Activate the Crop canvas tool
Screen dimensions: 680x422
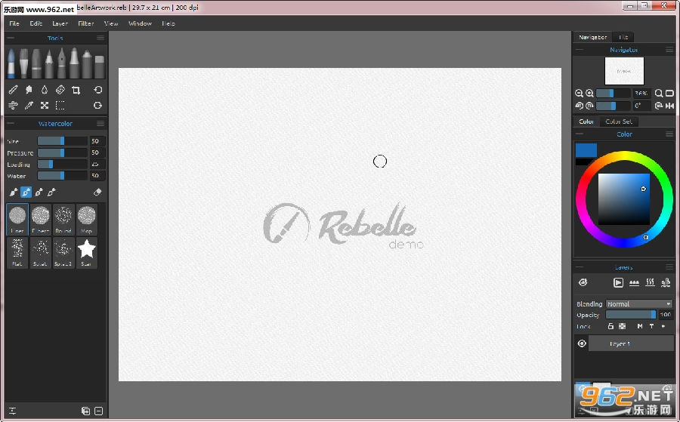click(76, 90)
